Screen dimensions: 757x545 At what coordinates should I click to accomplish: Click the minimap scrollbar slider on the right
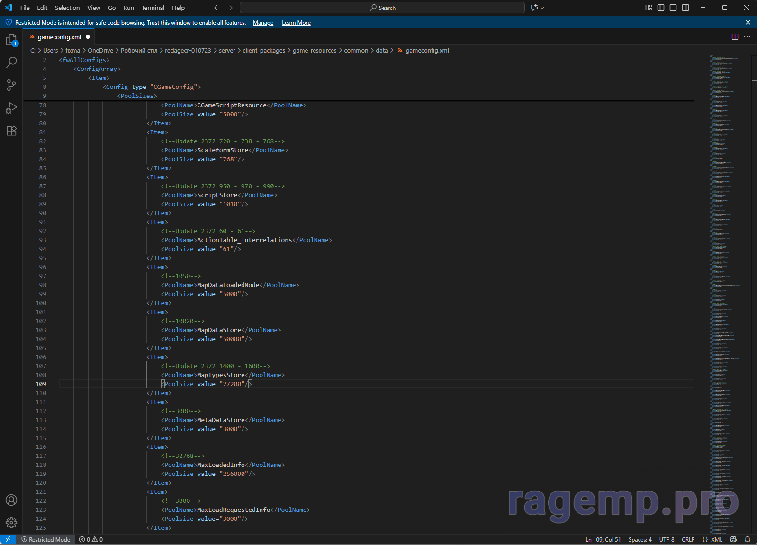[x=754, y=80]
